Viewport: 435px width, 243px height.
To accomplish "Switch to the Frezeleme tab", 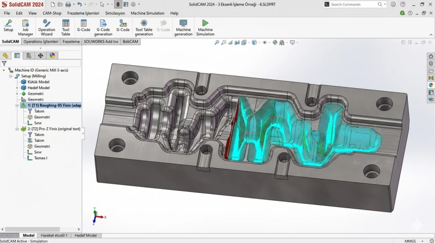I will [x=71, y=42].
